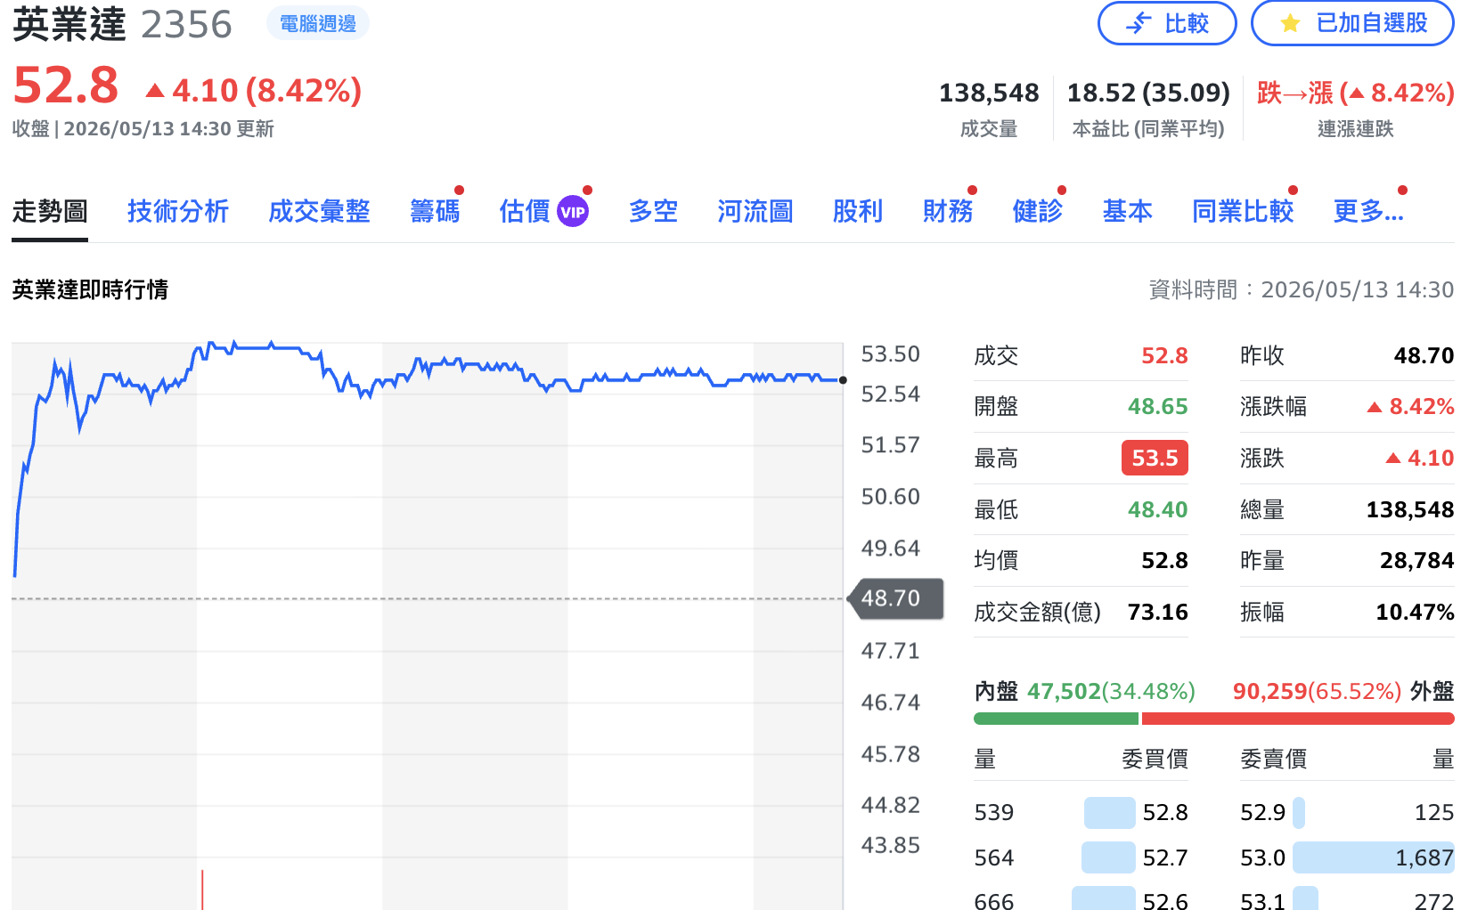Click the end-of-line dot on price chart
1461x910 pixels.
point(843,380)
